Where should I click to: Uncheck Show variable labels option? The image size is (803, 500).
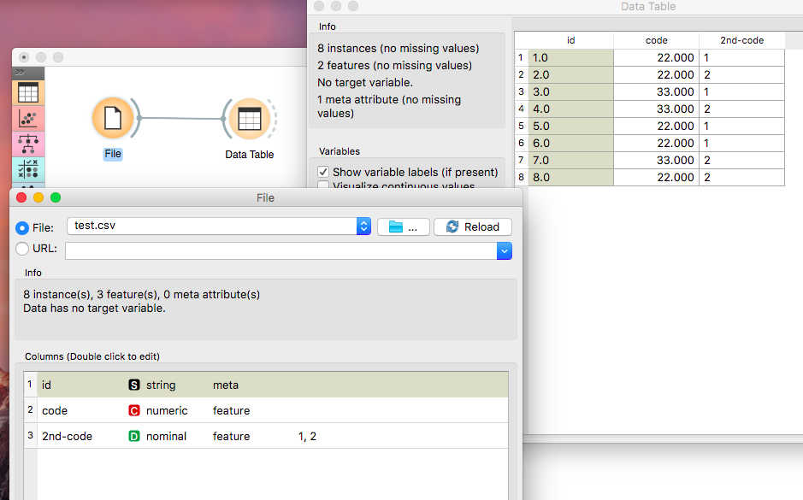[x=323, y=172]
